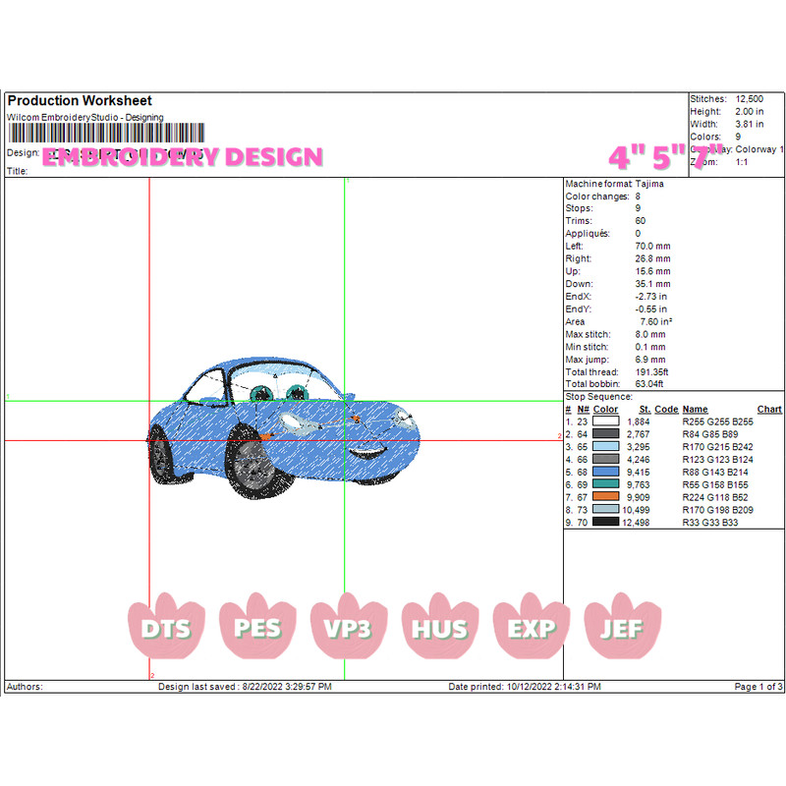Click the black swatch in stop 9
Viewport: 786px width, 786px height.
tap(605, 523)
